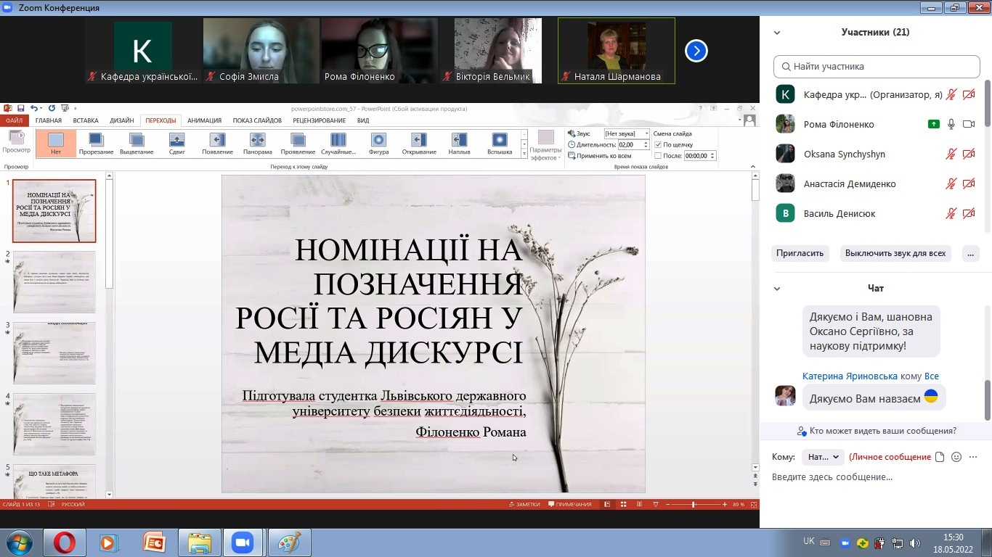Expand the transitions gallery more arrow
992x557 pixels.
(x=524, y=153)
